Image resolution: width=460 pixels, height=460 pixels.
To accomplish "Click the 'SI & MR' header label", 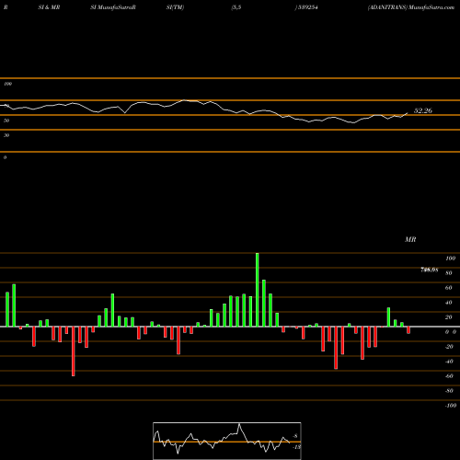I will 49,7.
